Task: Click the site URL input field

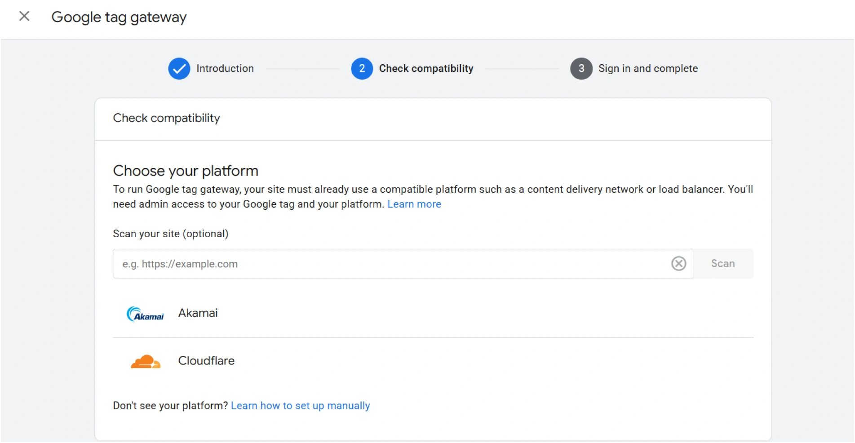Action: pos(359,264)
